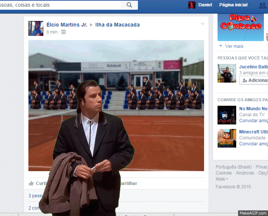Click the 8 min timestamp
Viewport: 268px width, 216px height.
(x=52, y=32)
